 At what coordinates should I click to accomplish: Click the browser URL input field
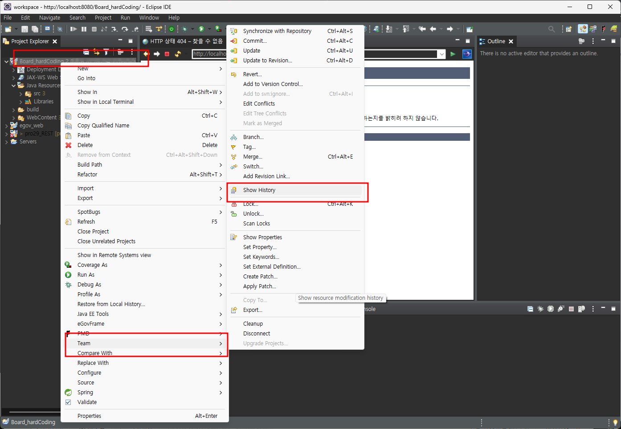click(314, 54)
